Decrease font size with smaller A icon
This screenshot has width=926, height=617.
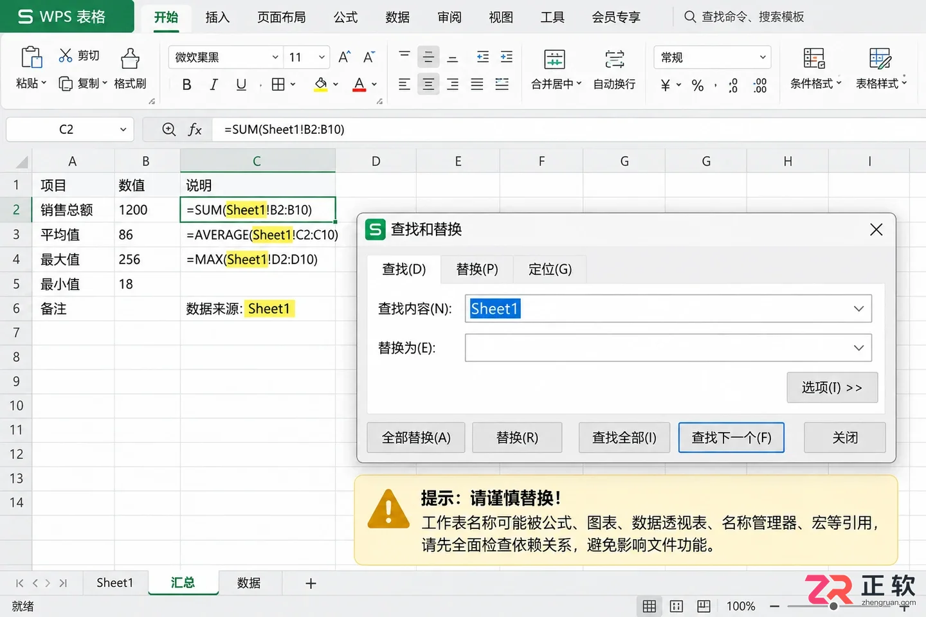click(368, 57)
